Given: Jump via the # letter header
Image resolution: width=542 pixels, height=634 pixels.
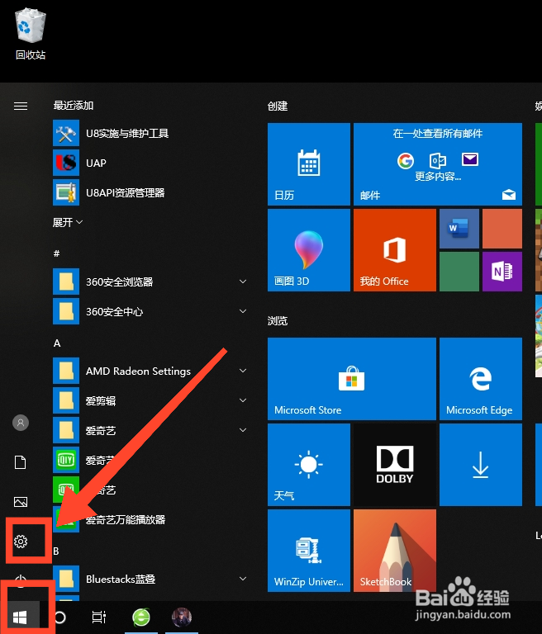Looking at the screenshot, I should click(x=57, y=253).
